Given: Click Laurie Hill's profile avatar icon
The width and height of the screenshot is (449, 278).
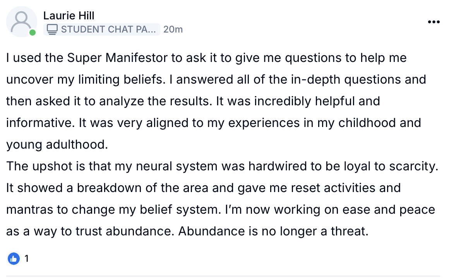Looking at the screenshot, I should (21, 21).
